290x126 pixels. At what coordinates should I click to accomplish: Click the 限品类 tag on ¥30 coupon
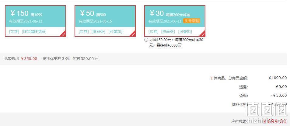pyautogui.click(x=168, y=31)
